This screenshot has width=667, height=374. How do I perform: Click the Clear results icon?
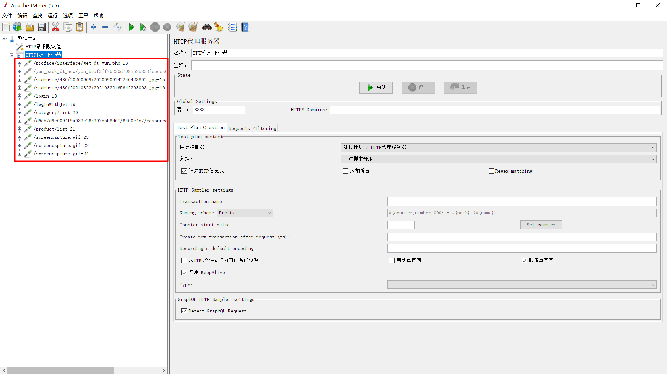click(x=180, y=27)
